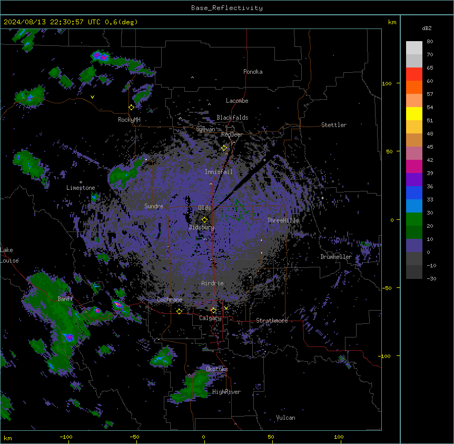Image resolution: width=454 pixels, height=444 pixels.
Task: Click the Airdrie city label
Action: click(213, 283)
